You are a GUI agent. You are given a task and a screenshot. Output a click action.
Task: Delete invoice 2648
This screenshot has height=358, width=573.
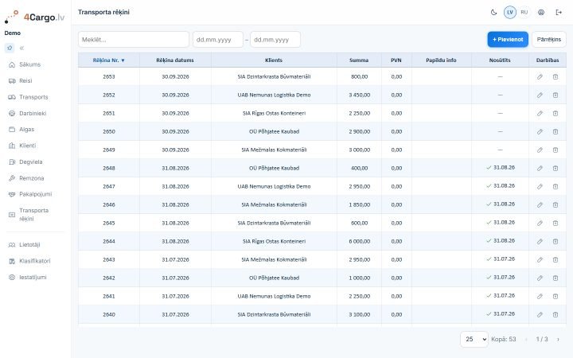coord(555,168)
